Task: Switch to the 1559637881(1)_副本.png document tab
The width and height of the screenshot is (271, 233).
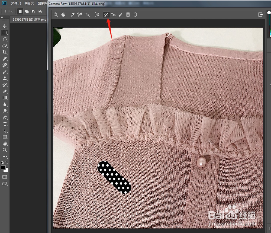Action: pyautogui.click(x=29, y=20)
